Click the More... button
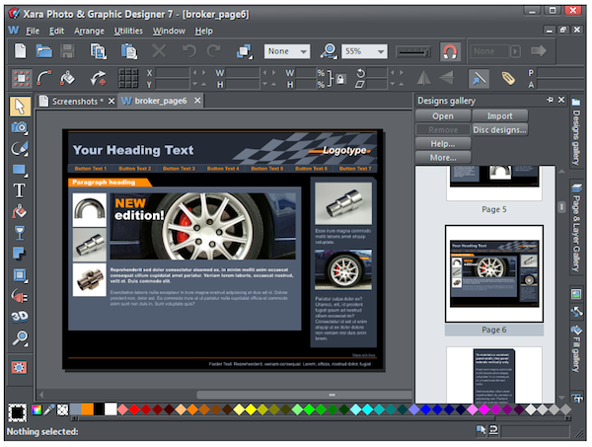The height and width of the screenshot is (447, 592). [x=443, y=158]
